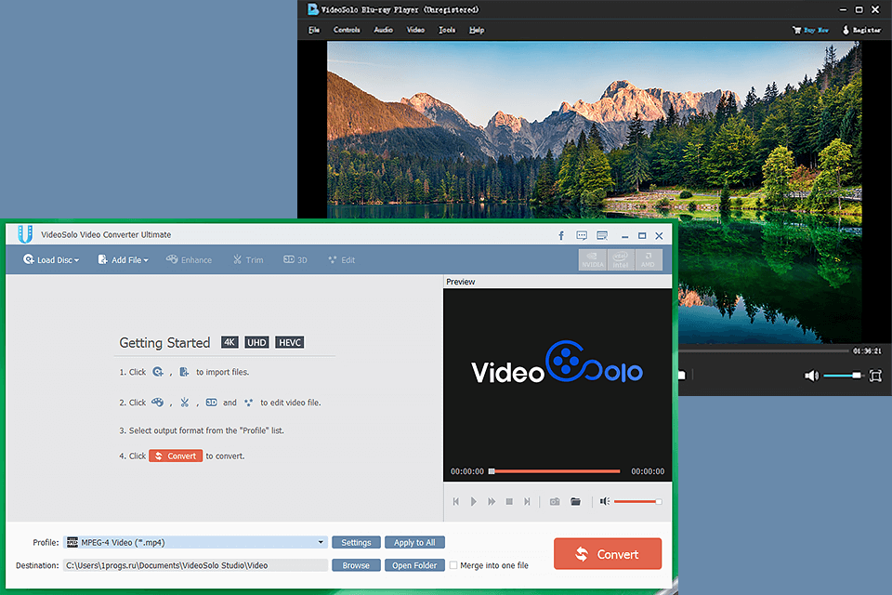The height and width of the screenshot is (595, 892).
Task: Open the Tools menu in Blu-ray Player
Action: pos(447,30)
